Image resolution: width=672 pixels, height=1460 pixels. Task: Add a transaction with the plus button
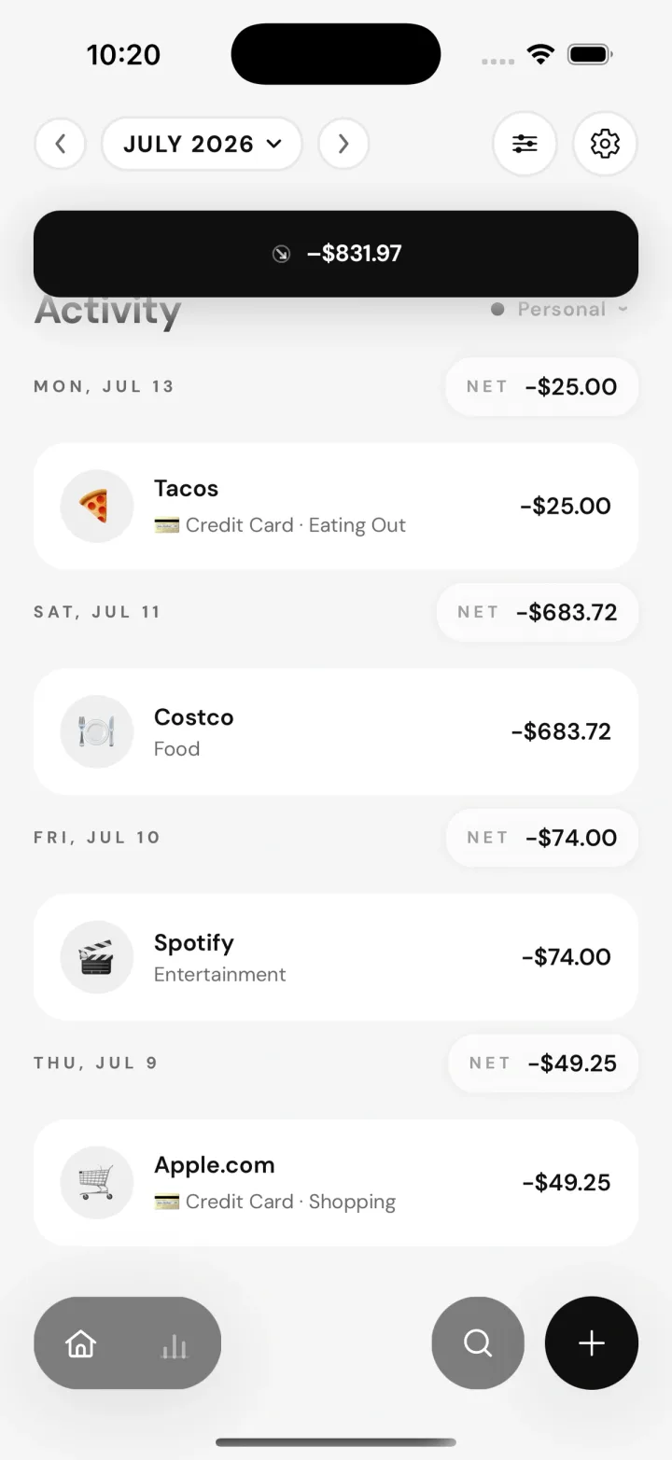592,1343
